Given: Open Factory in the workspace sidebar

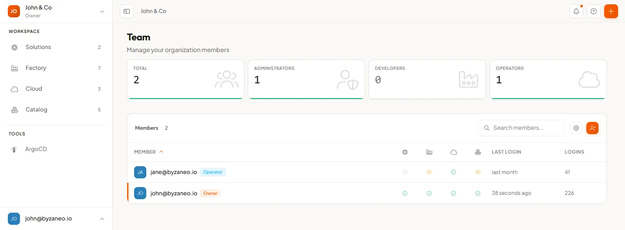Looking at the screenshot, I should 56,68.
